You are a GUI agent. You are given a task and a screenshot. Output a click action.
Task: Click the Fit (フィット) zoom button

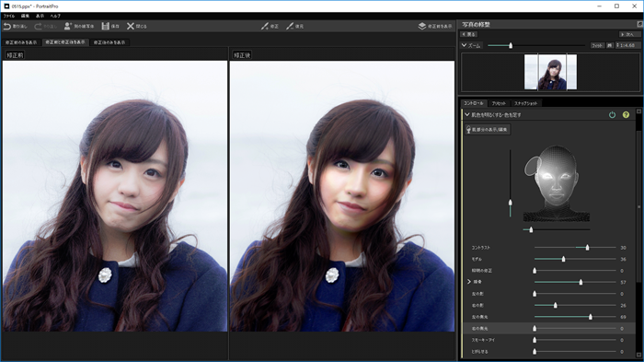[x=597, y=45]
